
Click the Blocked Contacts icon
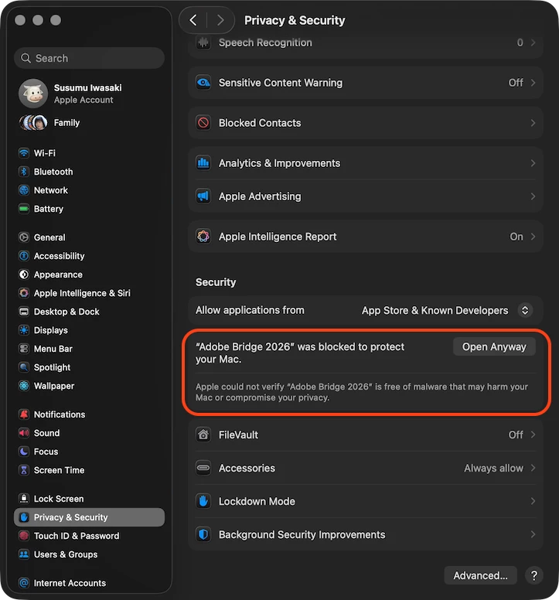(x=203, y=123)
